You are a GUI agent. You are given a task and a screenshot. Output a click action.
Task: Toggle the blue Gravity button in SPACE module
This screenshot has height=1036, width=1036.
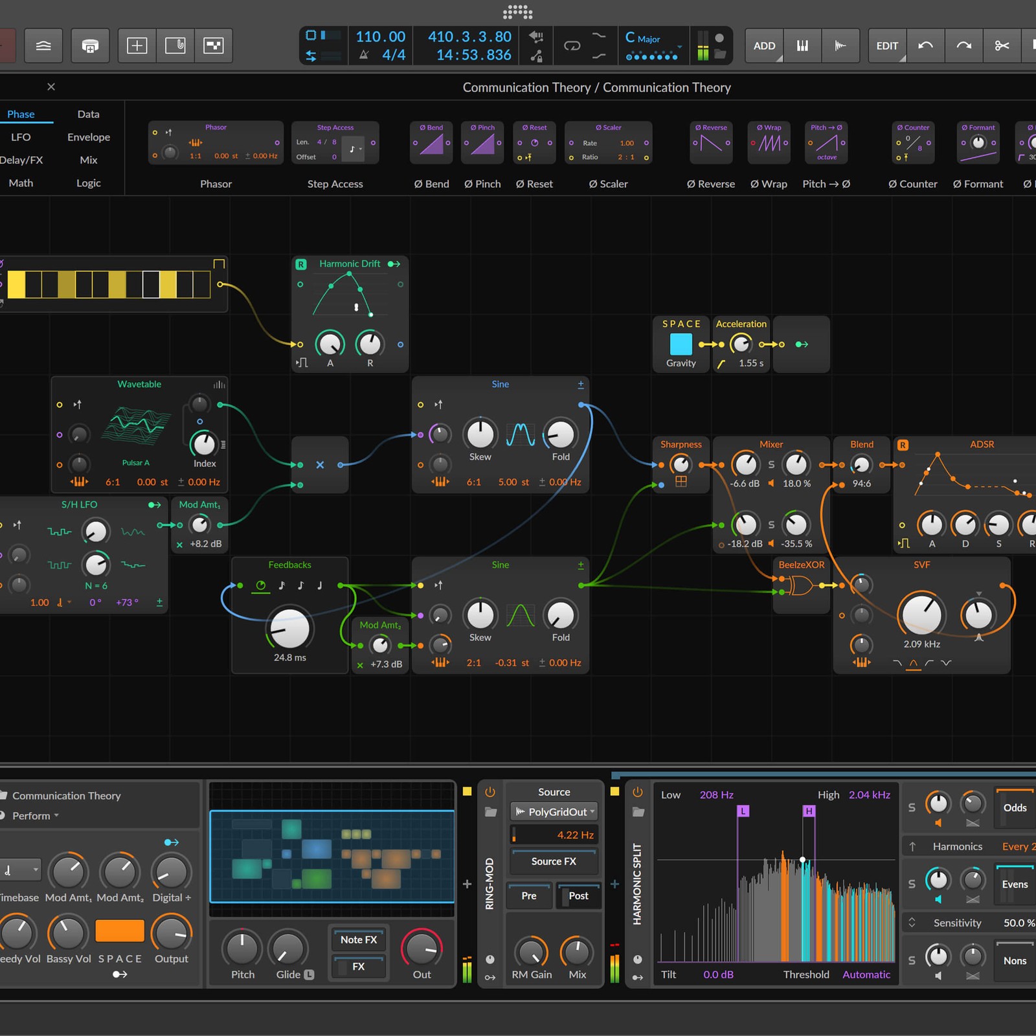(x=681, y=344)
